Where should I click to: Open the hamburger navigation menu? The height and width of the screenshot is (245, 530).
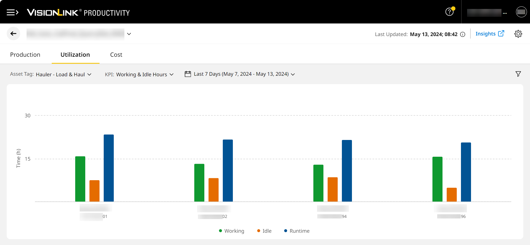click(x=12, y=12)
